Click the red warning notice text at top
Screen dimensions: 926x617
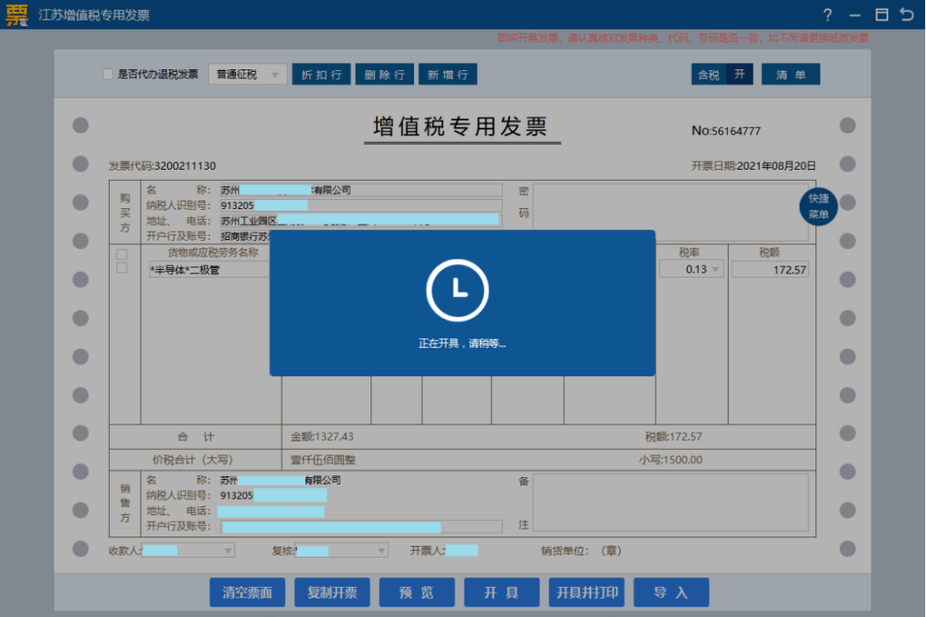682,38
